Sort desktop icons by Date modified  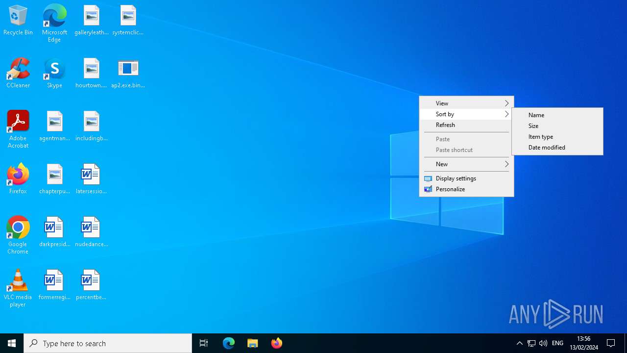(557, 148)
